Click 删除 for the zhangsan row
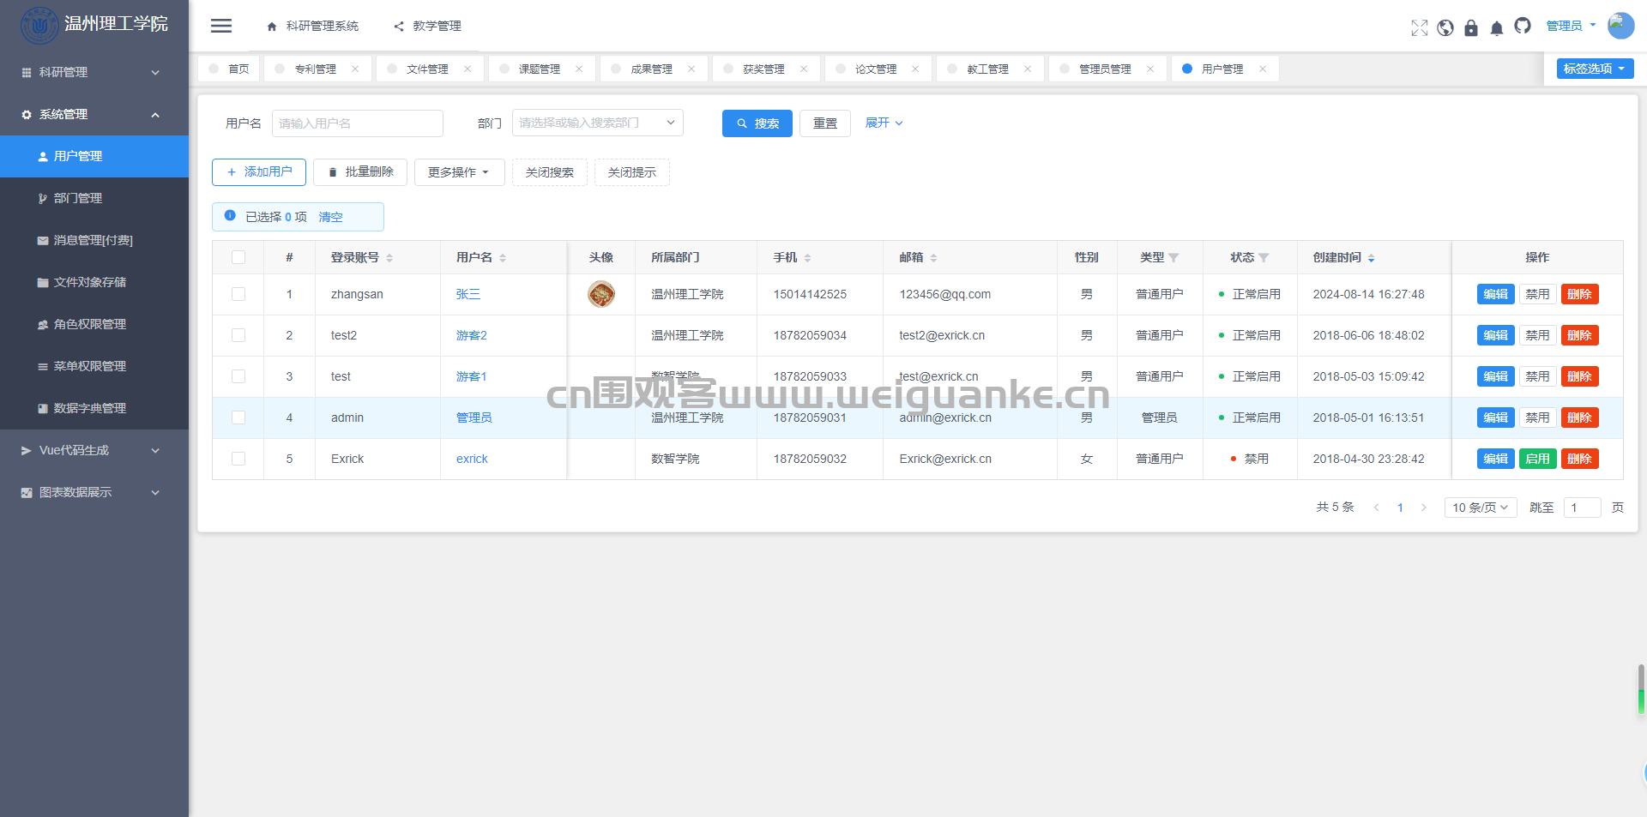This screenshot has width=1647, height=817. click(1579, 294)
